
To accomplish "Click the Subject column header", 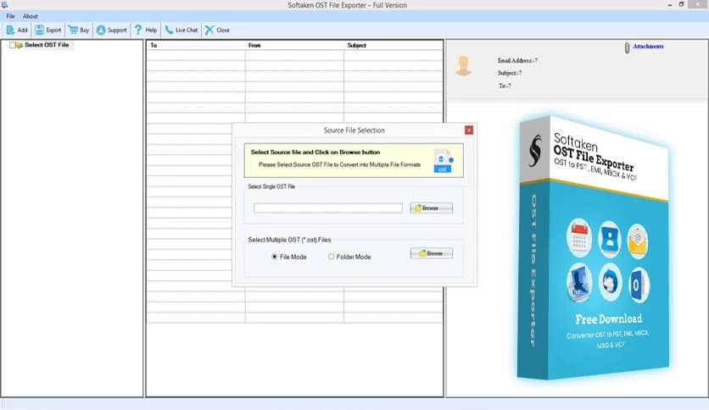I will coord(357,45).
